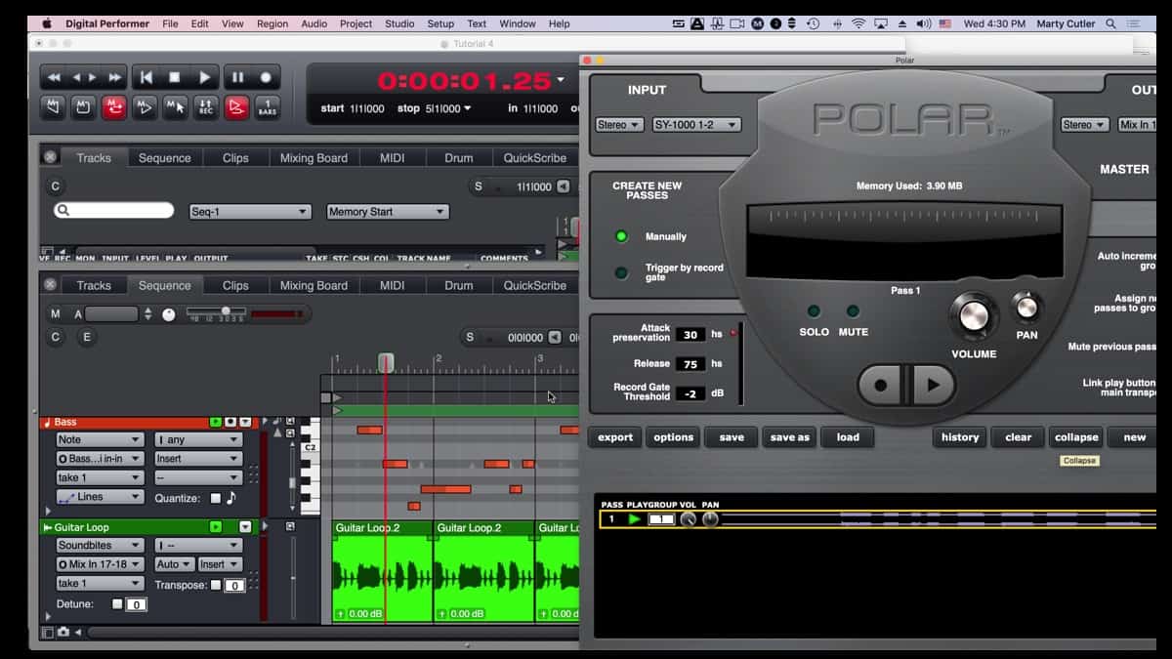Screen dimensions: 1172x659
Task: Switch to Tracks tab in lower panel
Action: click(x=94, y=286)
